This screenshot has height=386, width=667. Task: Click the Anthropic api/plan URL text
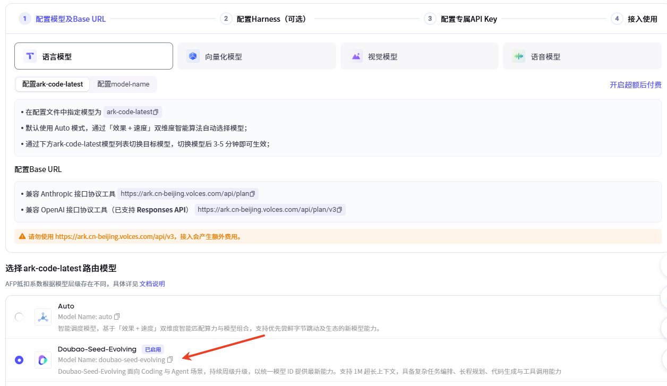coord(185,194)
